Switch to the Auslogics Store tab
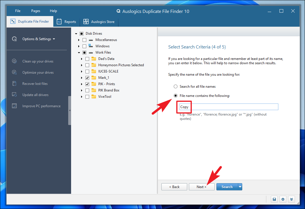The width and height of the screenshot is (305, 209). click(99, 22)
